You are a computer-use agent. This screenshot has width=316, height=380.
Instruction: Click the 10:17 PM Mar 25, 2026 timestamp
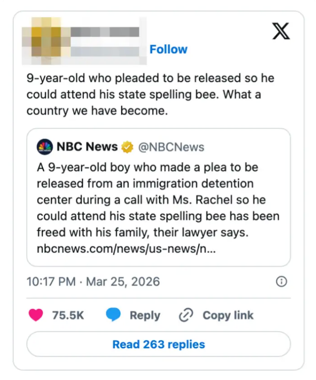click(93, 282)
